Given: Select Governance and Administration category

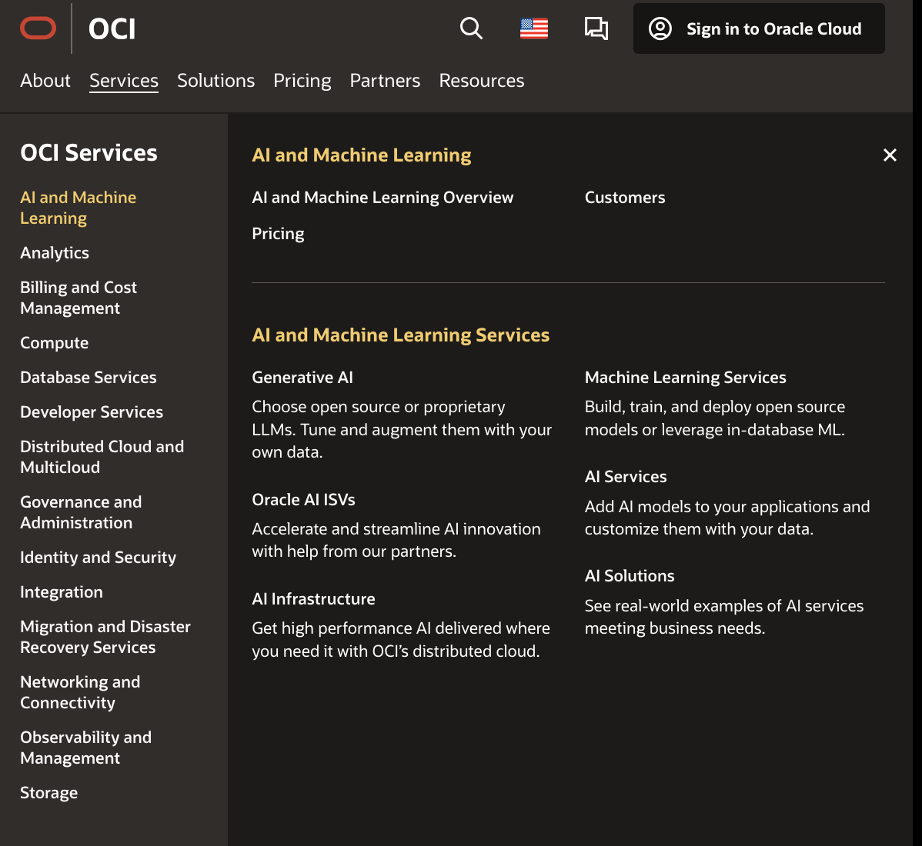Looking at the screenshot, I should point(81,511).
